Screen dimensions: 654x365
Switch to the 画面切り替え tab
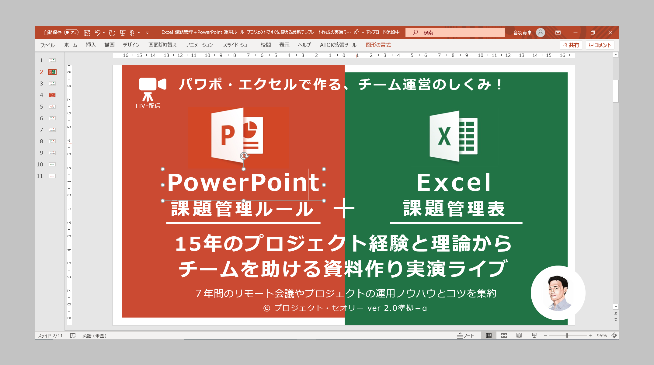[x=162, y=45]
